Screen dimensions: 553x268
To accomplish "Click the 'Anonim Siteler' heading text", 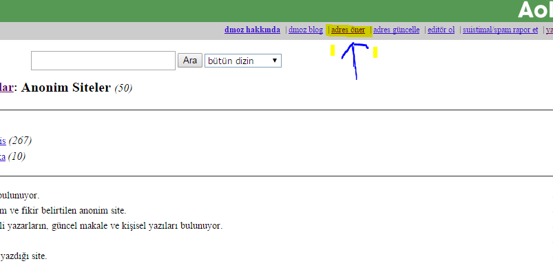I will pyautogui.click(x=66, y=87).
